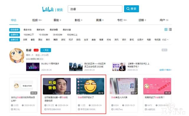Viewport: 189px width, 116px height.
Task: Click the red LV6 level badge
Action: tap(36, 50)
